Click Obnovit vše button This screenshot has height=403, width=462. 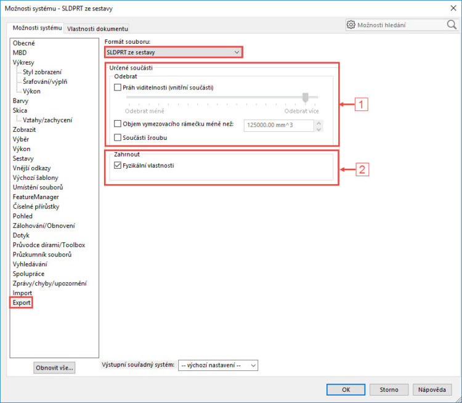click(x=54, y=368)
